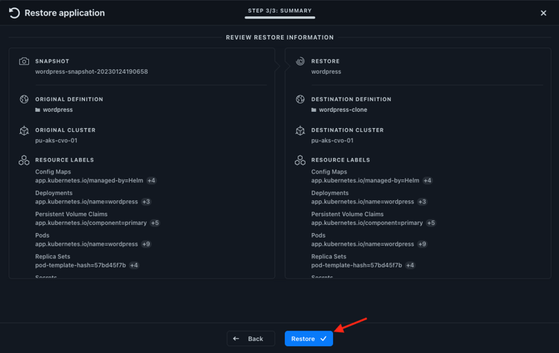The width and height of the screenshot is (559, 353).
Task: Expand +3 Deployments labels in original panel
Action: tap(146, 202)
